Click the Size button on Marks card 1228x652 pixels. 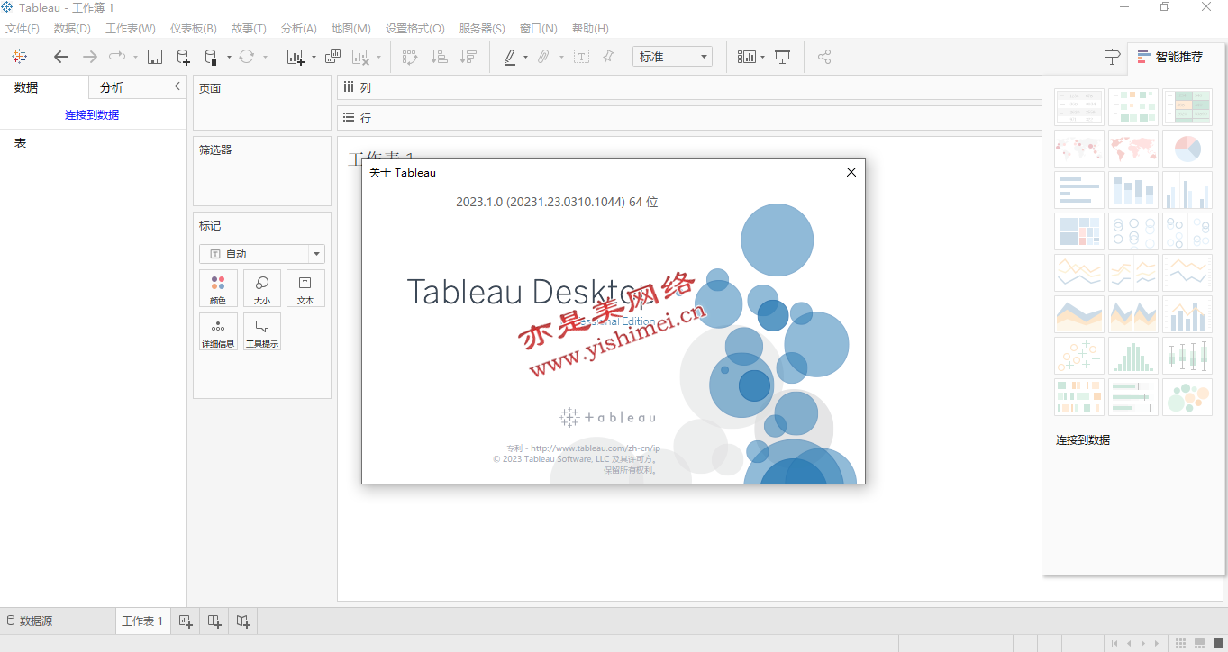click(x=262, y=289)
